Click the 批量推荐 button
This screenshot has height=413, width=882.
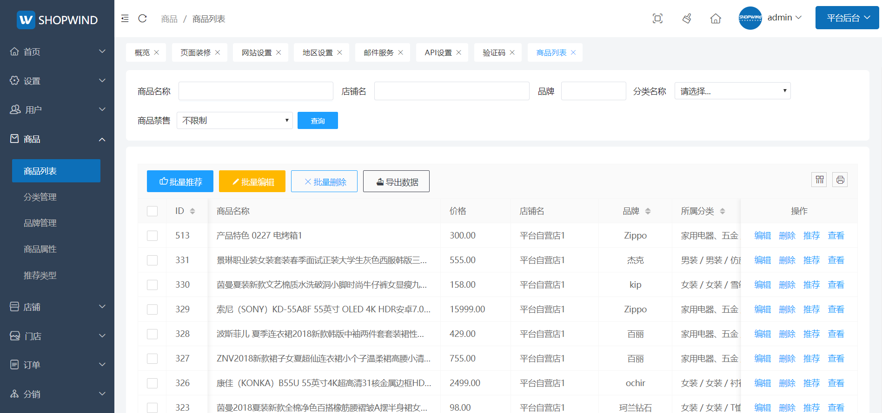click(x=180, y=181)
